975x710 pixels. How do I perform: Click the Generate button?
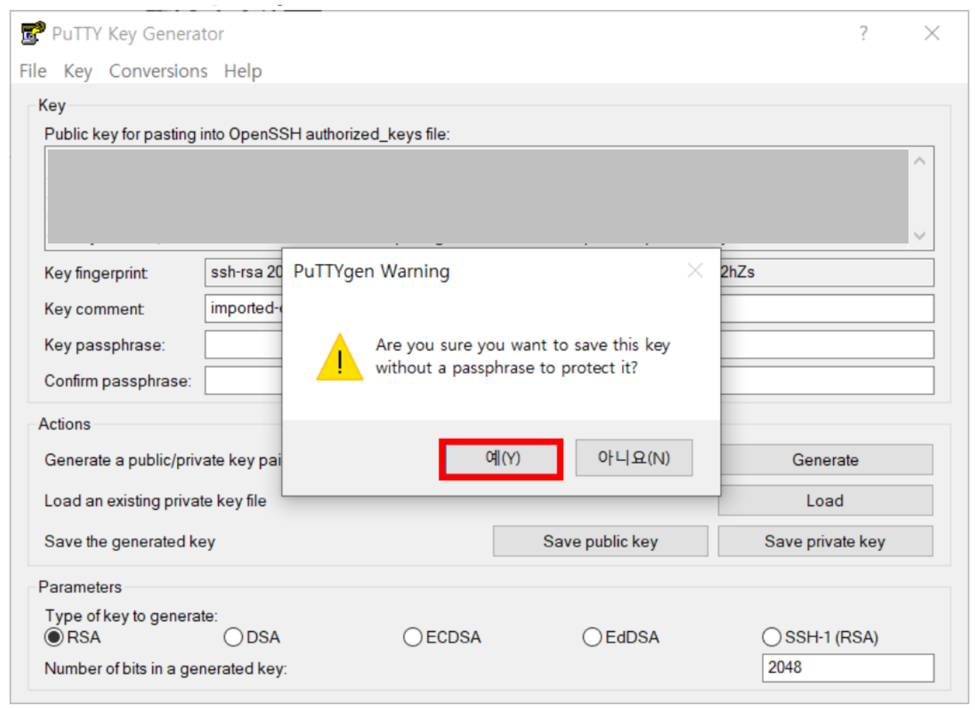826,460
